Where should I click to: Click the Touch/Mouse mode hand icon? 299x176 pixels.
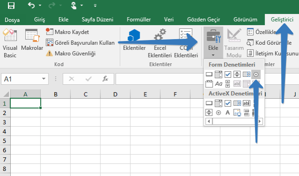pyautogui.click(x=73, y=5)
